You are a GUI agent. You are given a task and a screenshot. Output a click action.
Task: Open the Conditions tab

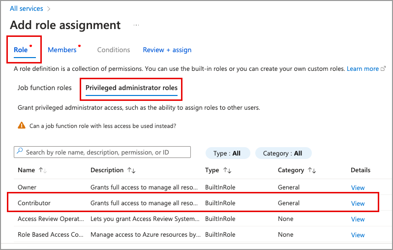point(114,50)
